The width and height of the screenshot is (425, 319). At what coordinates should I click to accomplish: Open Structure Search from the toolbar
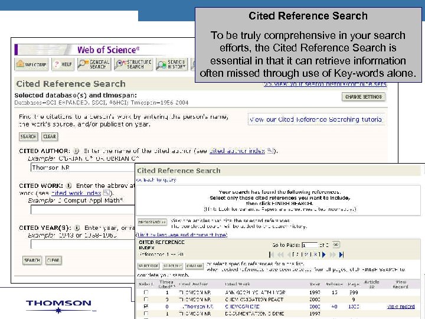pos(133,64)
